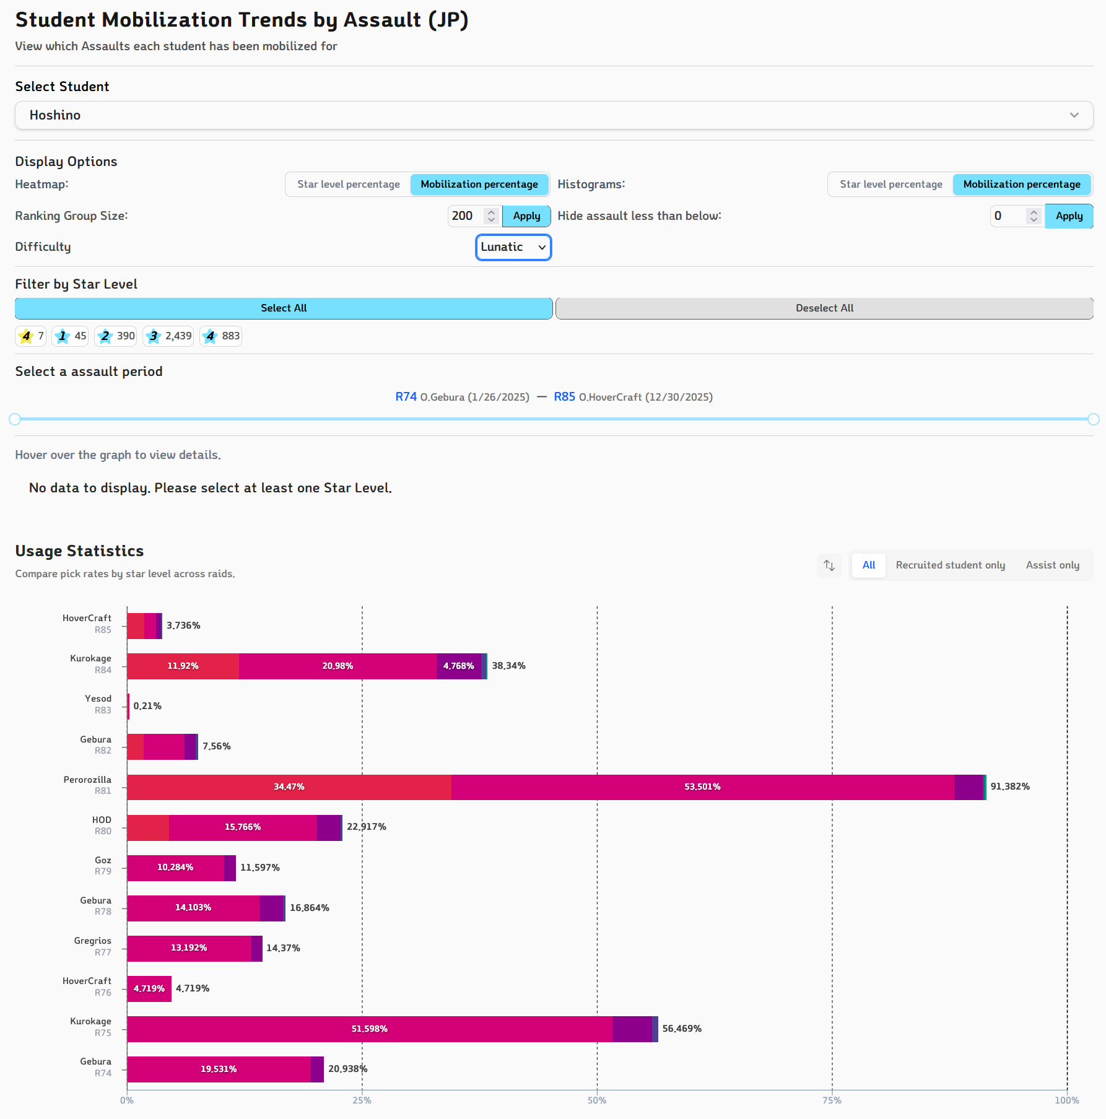Click the Hide assault threshold stepper arrows

point(1034,216)
